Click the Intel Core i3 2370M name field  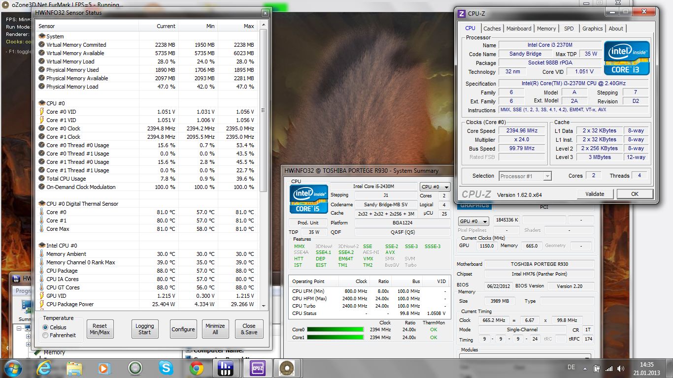click(x=549, y=45)
